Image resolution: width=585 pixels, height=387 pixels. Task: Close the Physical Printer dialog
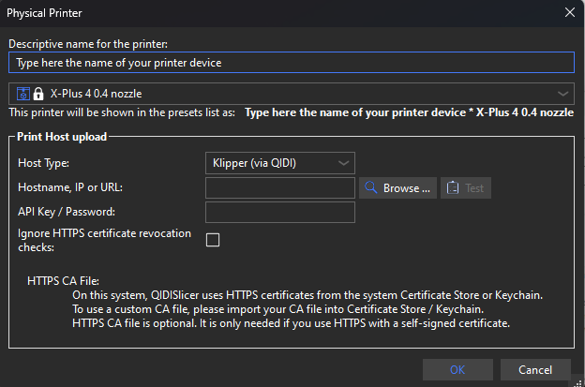569,12
